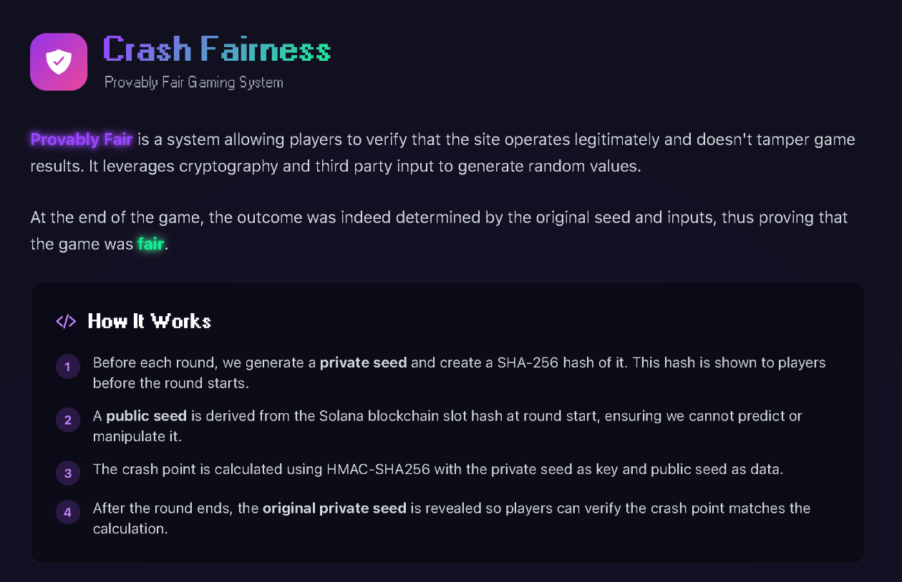The width and height of the screenshot is (902, 582).
Task: Click the Crash Fairness page title
Action: tap(217, 50)
